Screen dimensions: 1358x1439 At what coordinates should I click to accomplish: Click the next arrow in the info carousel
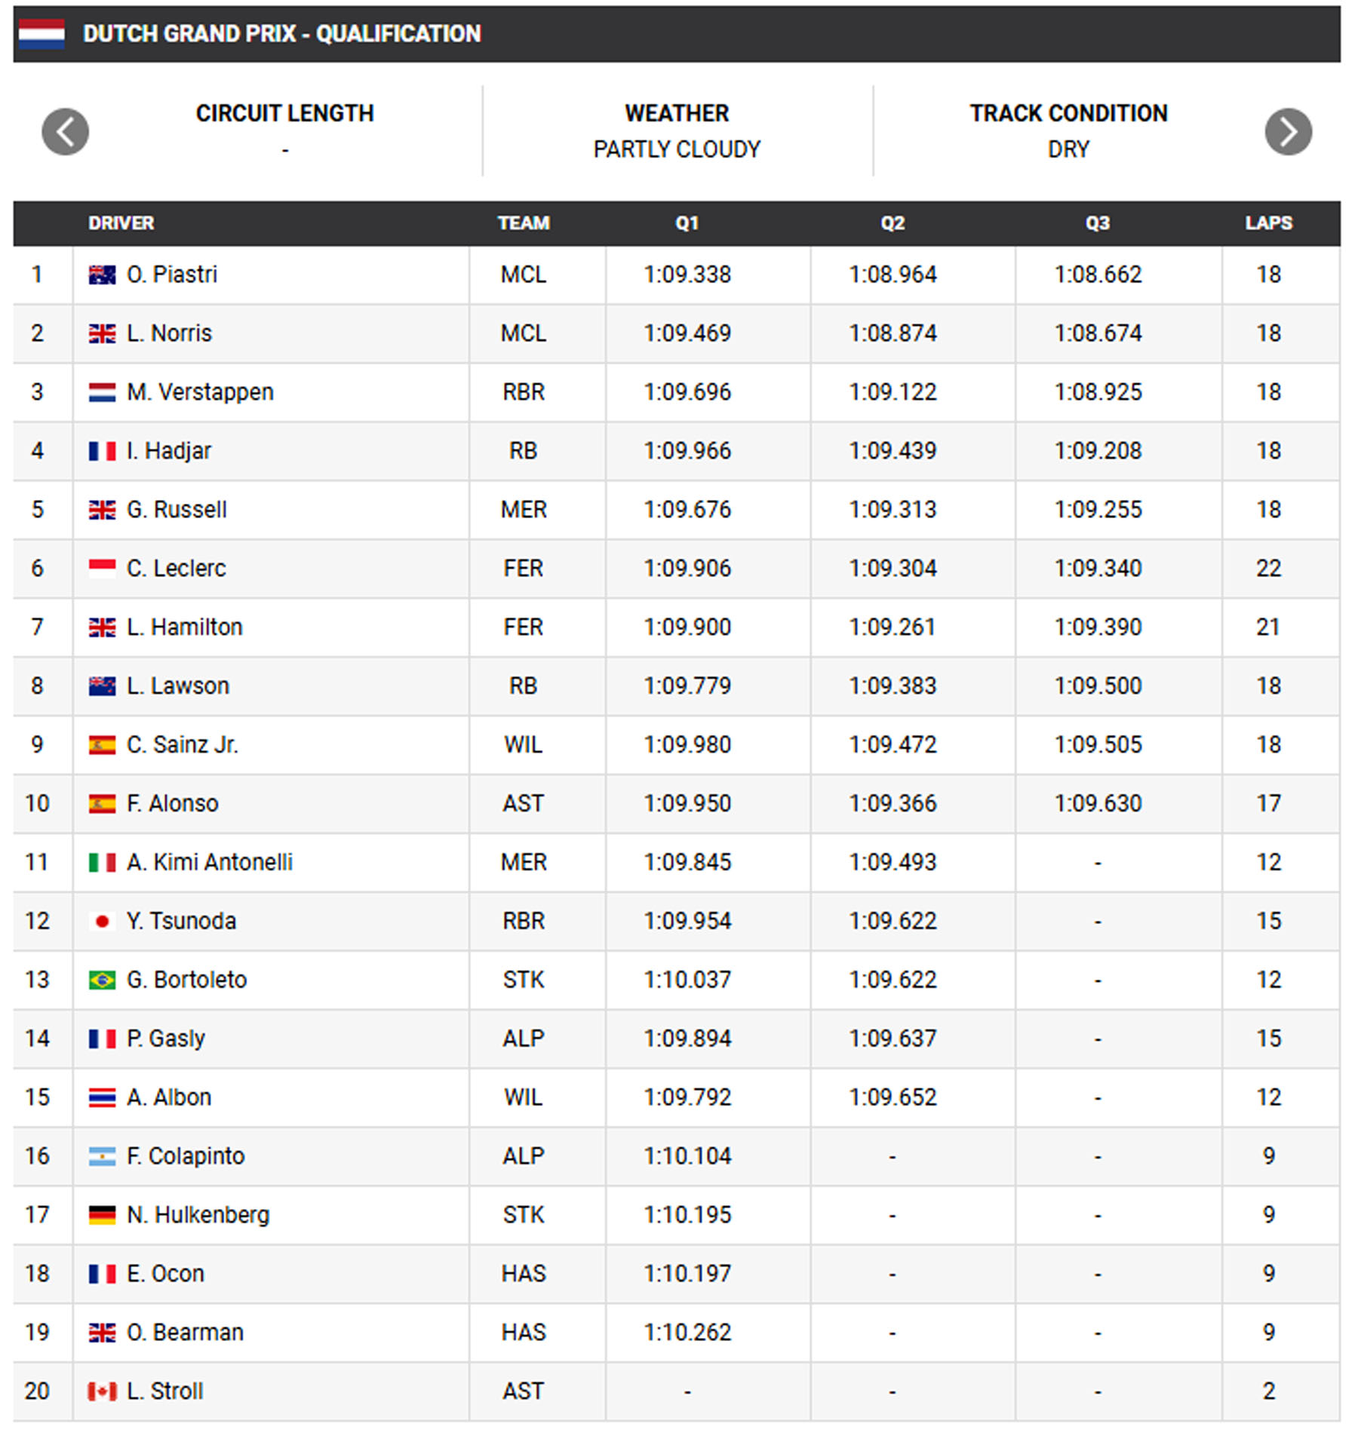click(1287, 132)
